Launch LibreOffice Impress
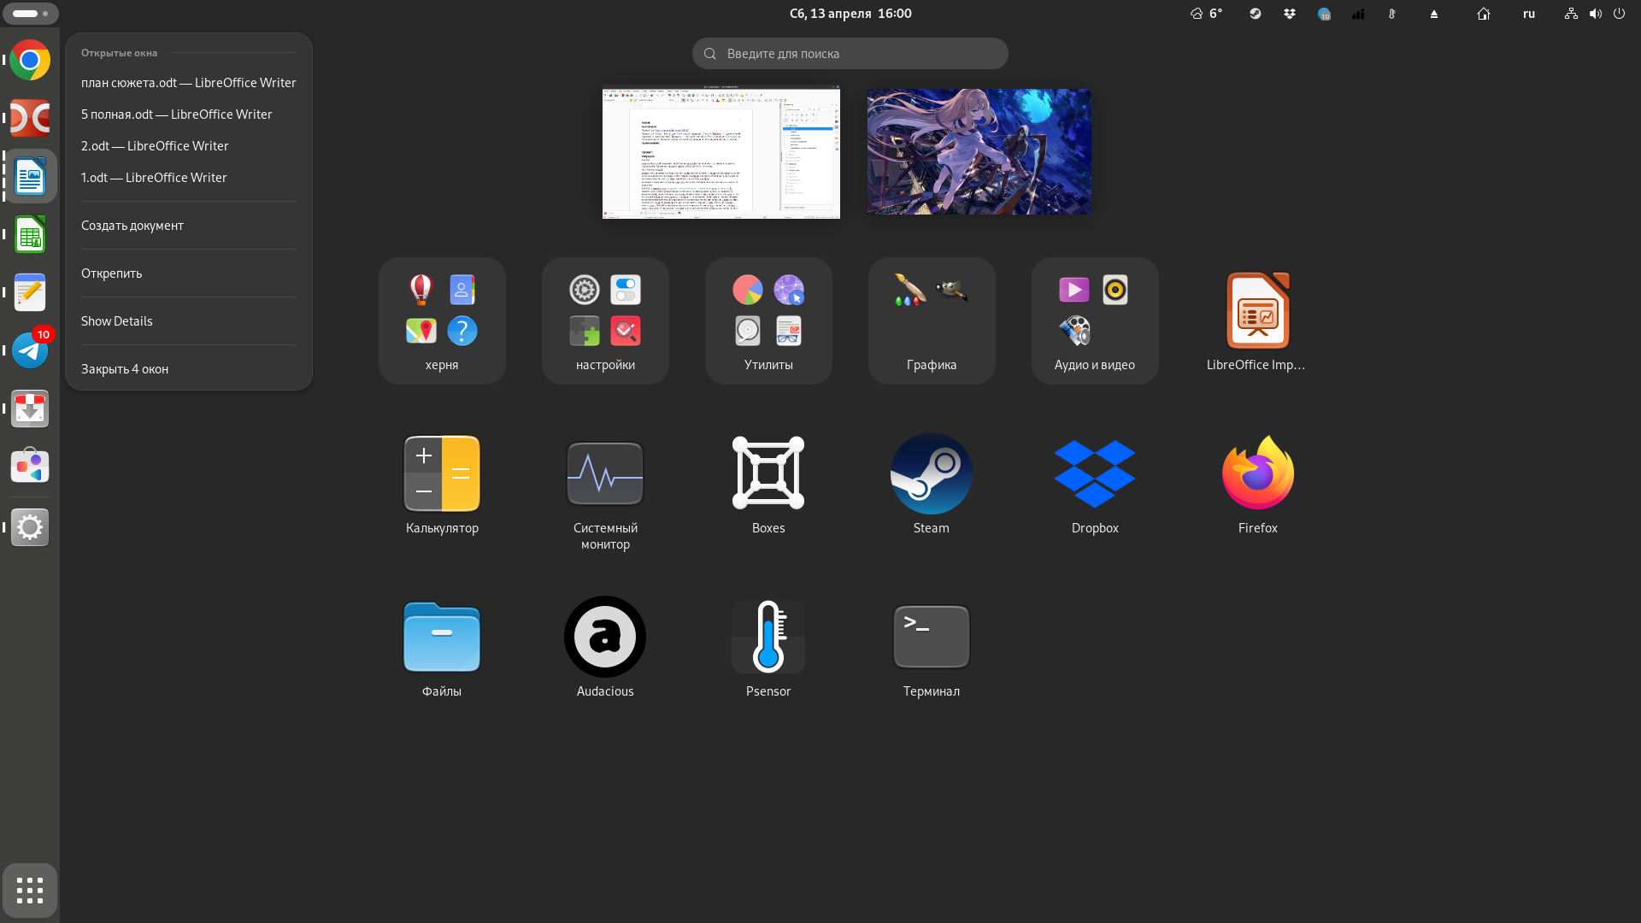Image resolution: width=1641 pixels, height=923 pixels. (x=1257, y=311)
